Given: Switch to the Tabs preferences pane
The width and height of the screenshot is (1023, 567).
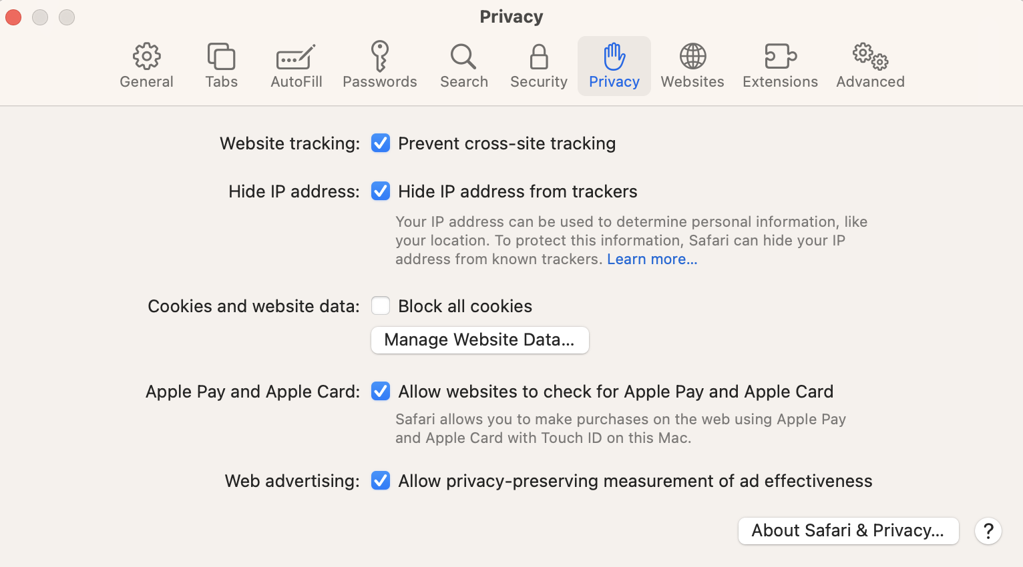Looking at the screenshot, I should pos(221,57).
